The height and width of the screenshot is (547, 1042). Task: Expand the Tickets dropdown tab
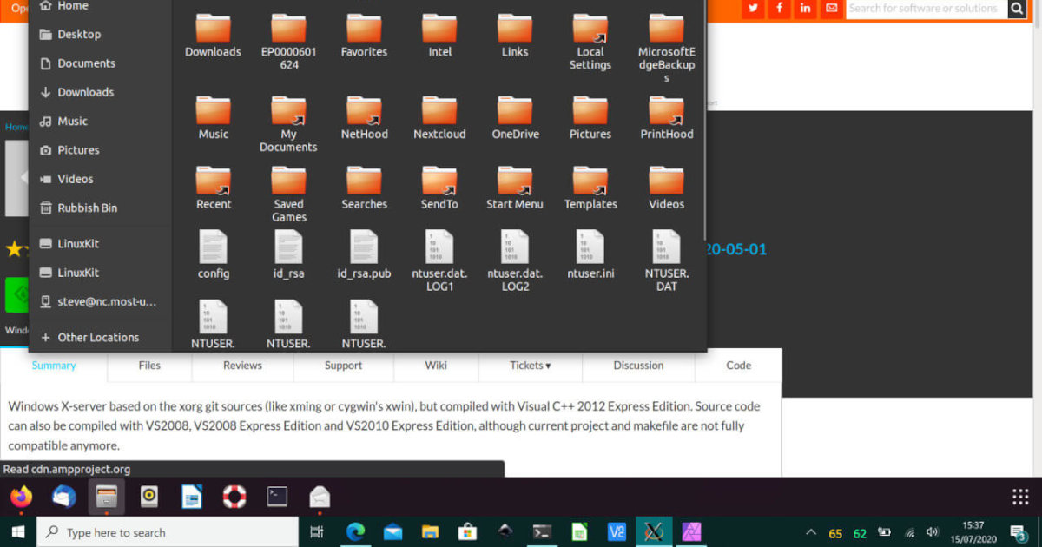[530, 366]
